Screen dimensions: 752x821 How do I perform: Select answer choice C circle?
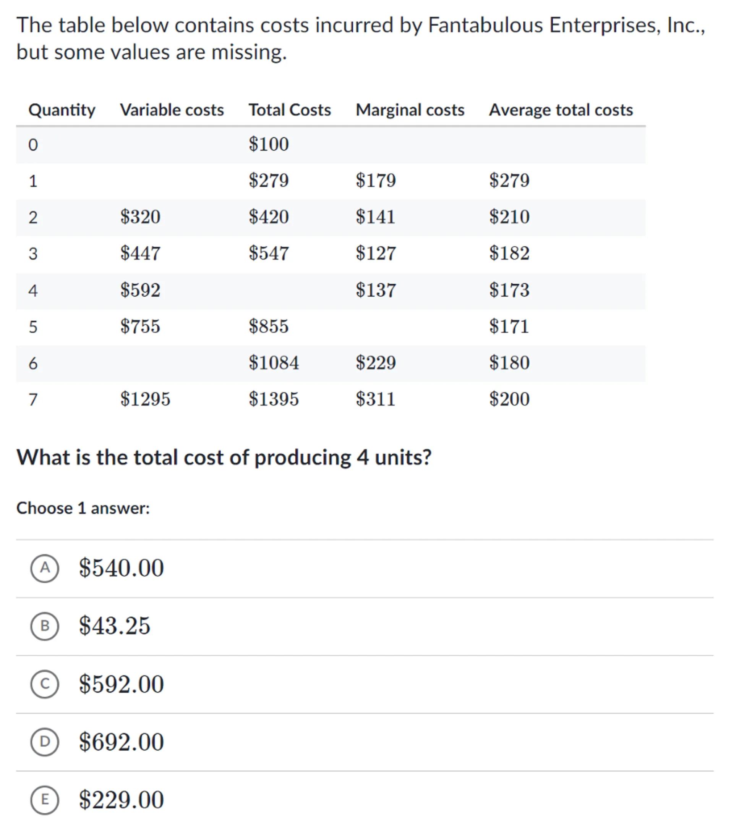click(x=45, y=684)
